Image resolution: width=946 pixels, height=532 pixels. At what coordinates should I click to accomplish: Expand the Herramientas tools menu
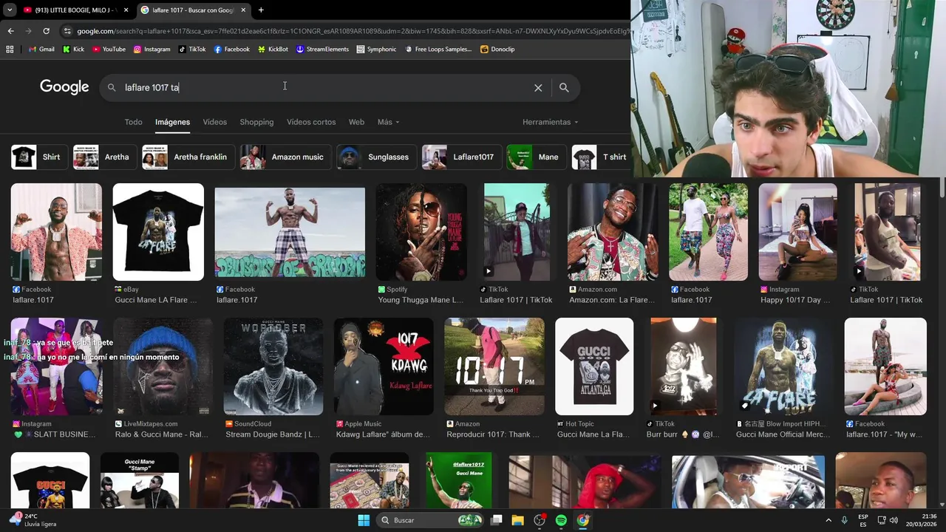tap(550, 122)
